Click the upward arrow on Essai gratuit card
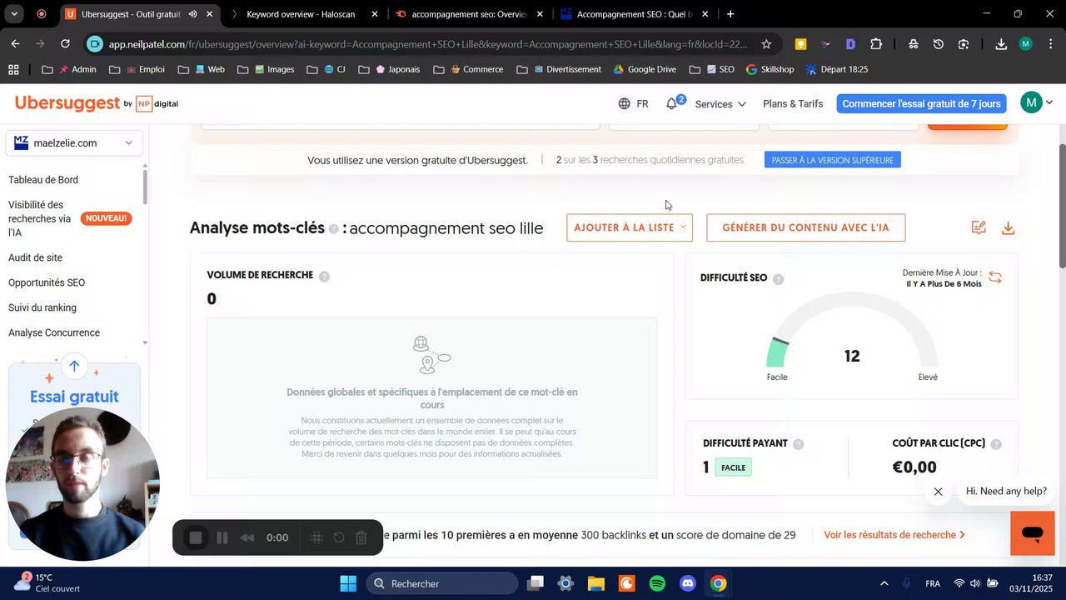Viewport: 1066px width, 600px height. click(74, 366)
